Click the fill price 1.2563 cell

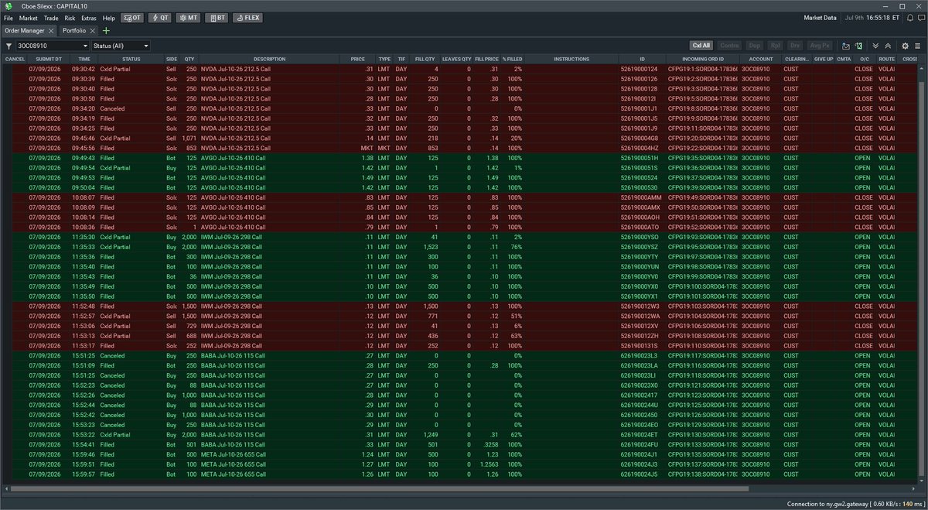pos(490,465)
